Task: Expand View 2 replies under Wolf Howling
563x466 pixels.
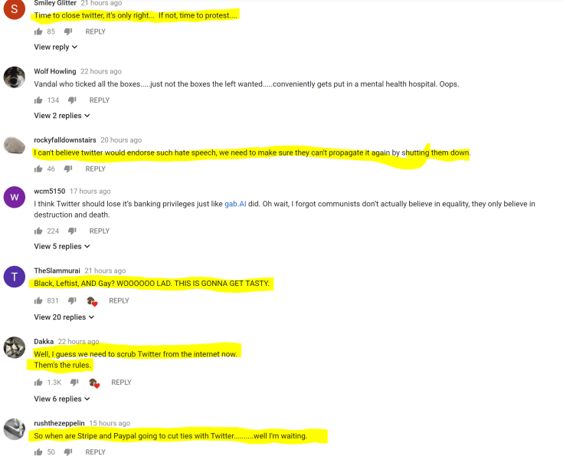Action: [x=62, y=116]
